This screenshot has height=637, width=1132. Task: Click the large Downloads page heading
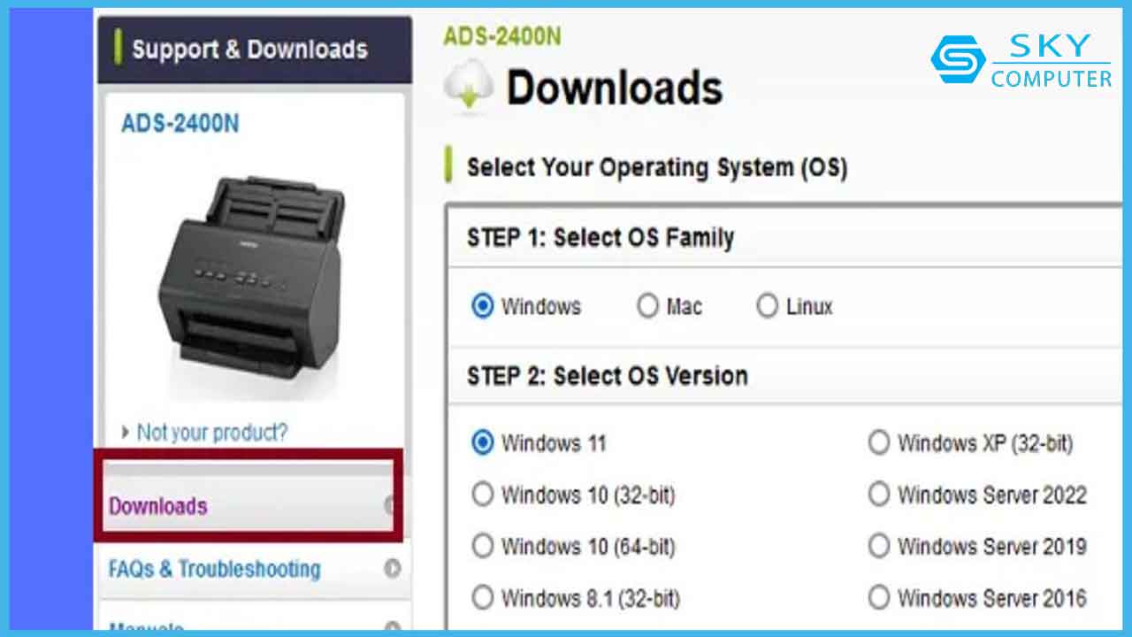615,88
